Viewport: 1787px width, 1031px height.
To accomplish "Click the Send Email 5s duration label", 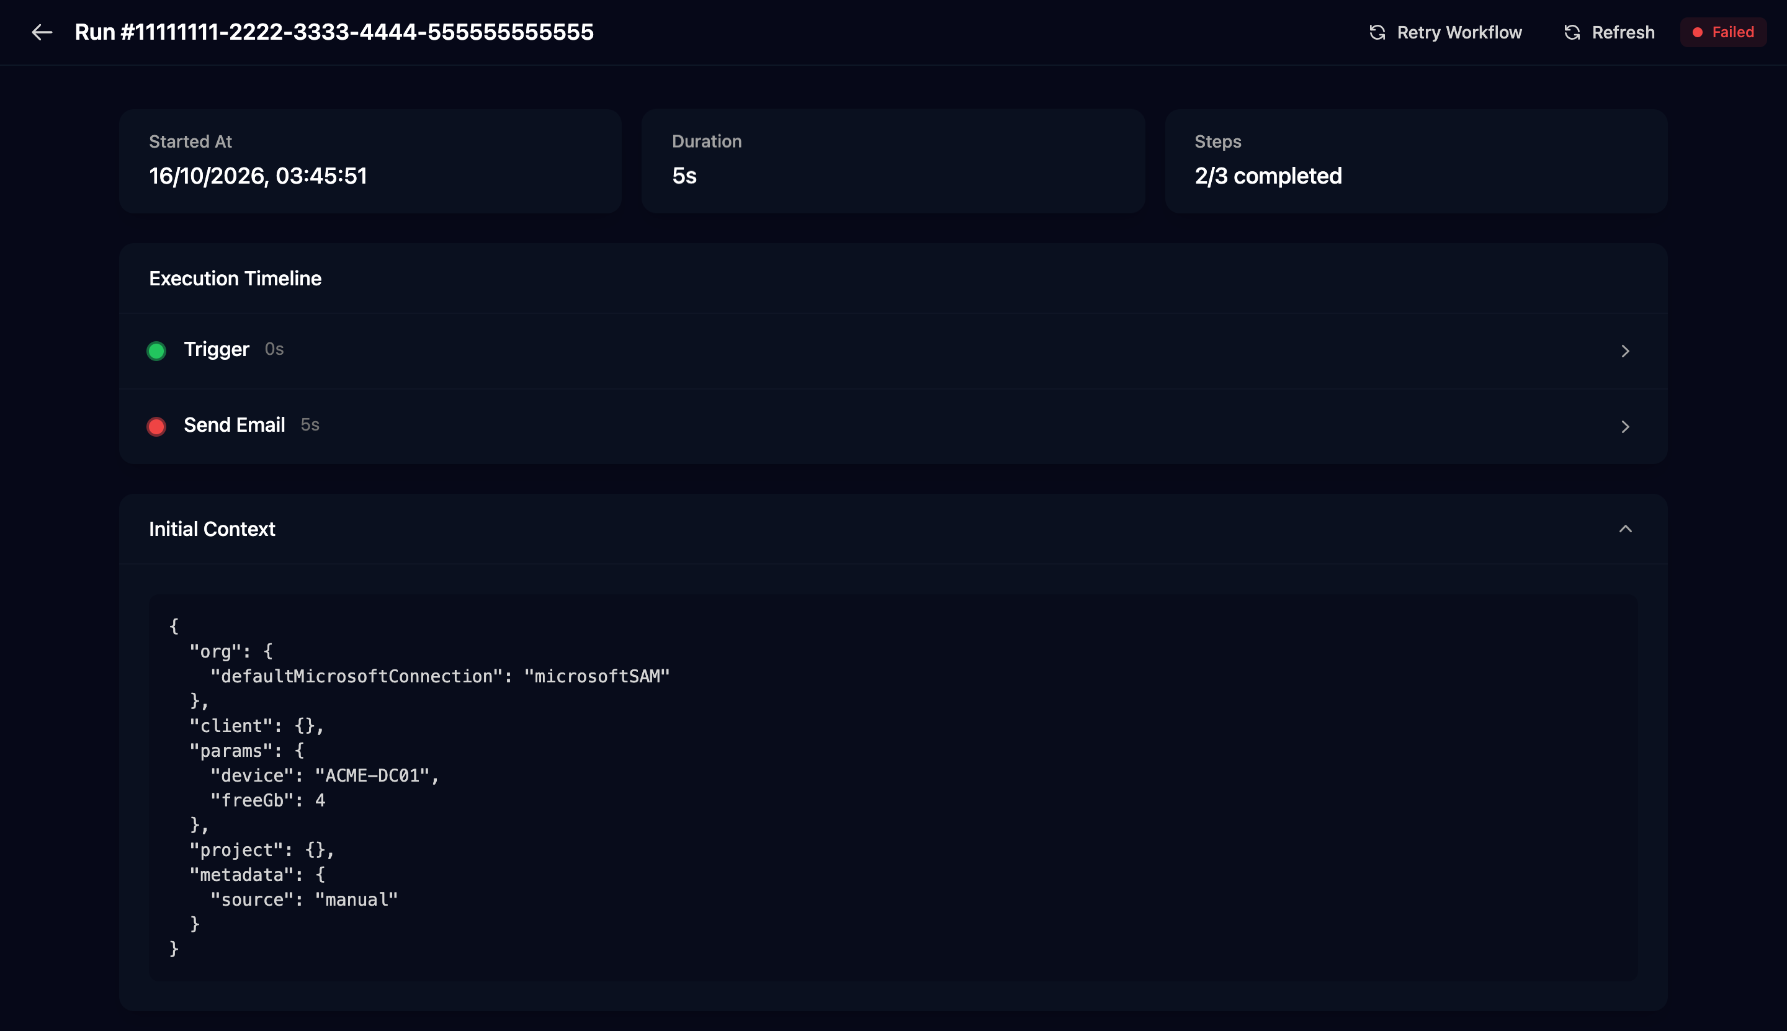I will click(x=310, y=425).
